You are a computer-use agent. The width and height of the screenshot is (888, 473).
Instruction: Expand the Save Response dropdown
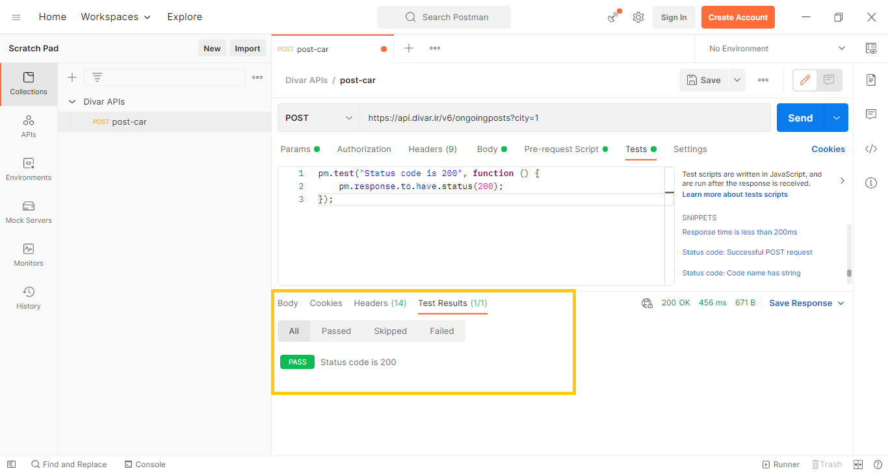point(807,303)
